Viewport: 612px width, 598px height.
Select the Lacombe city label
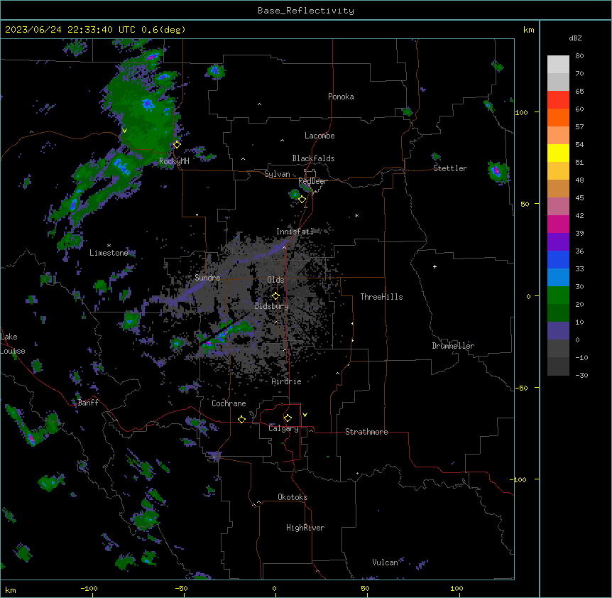pos(319,136)
